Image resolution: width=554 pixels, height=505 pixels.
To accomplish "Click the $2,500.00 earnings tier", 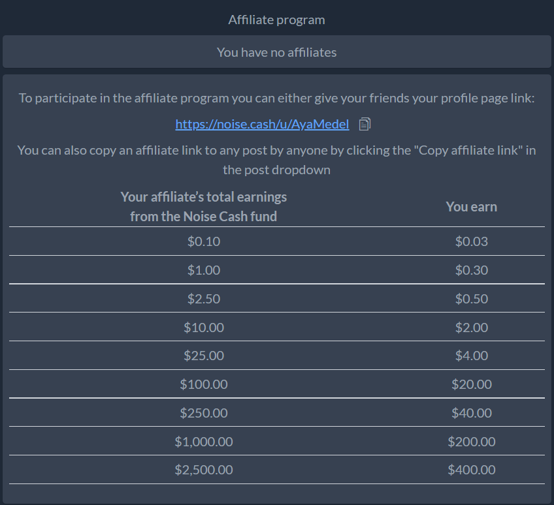I will (204, 470).
